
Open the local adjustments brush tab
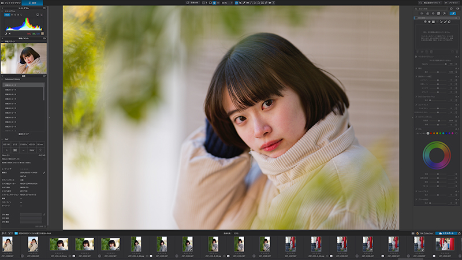pos(453,13)
